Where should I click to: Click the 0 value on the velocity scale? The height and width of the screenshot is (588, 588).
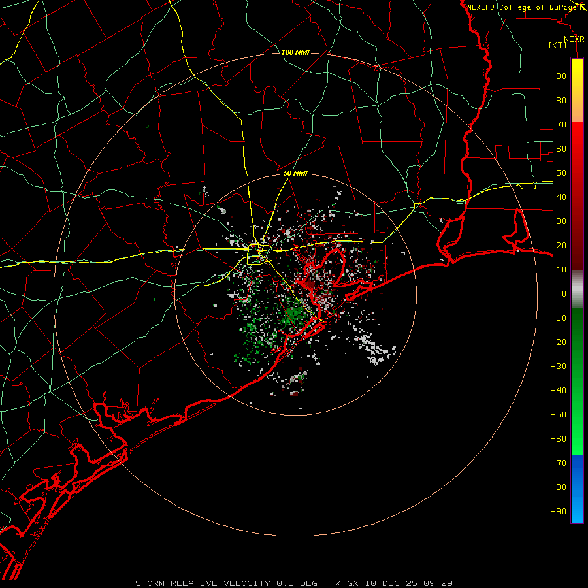pyautogui.click(x=564, y=294)
